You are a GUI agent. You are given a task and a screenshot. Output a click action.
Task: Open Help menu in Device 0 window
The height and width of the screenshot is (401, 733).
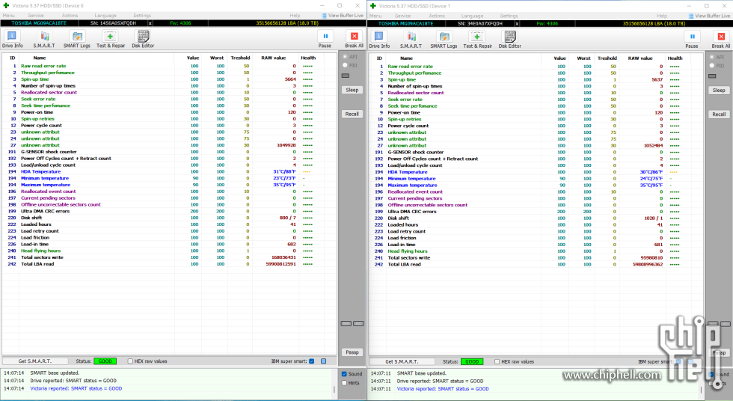point(295,16)
